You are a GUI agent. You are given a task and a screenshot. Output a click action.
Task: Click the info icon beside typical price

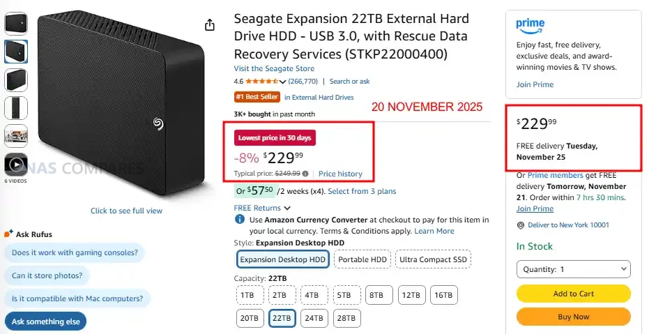tap(305, 173)
